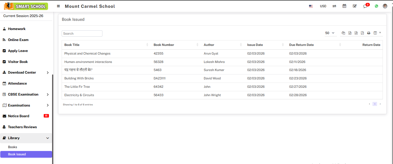The width and height of the screenshot is (393, 164).
Task: Click the hamburger menu toggle icon
Action: pyautogui.click(x=58, y=6)
